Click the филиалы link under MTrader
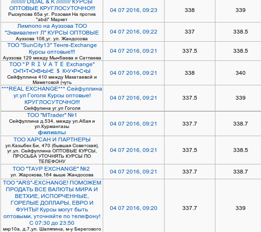 point(52,133)
